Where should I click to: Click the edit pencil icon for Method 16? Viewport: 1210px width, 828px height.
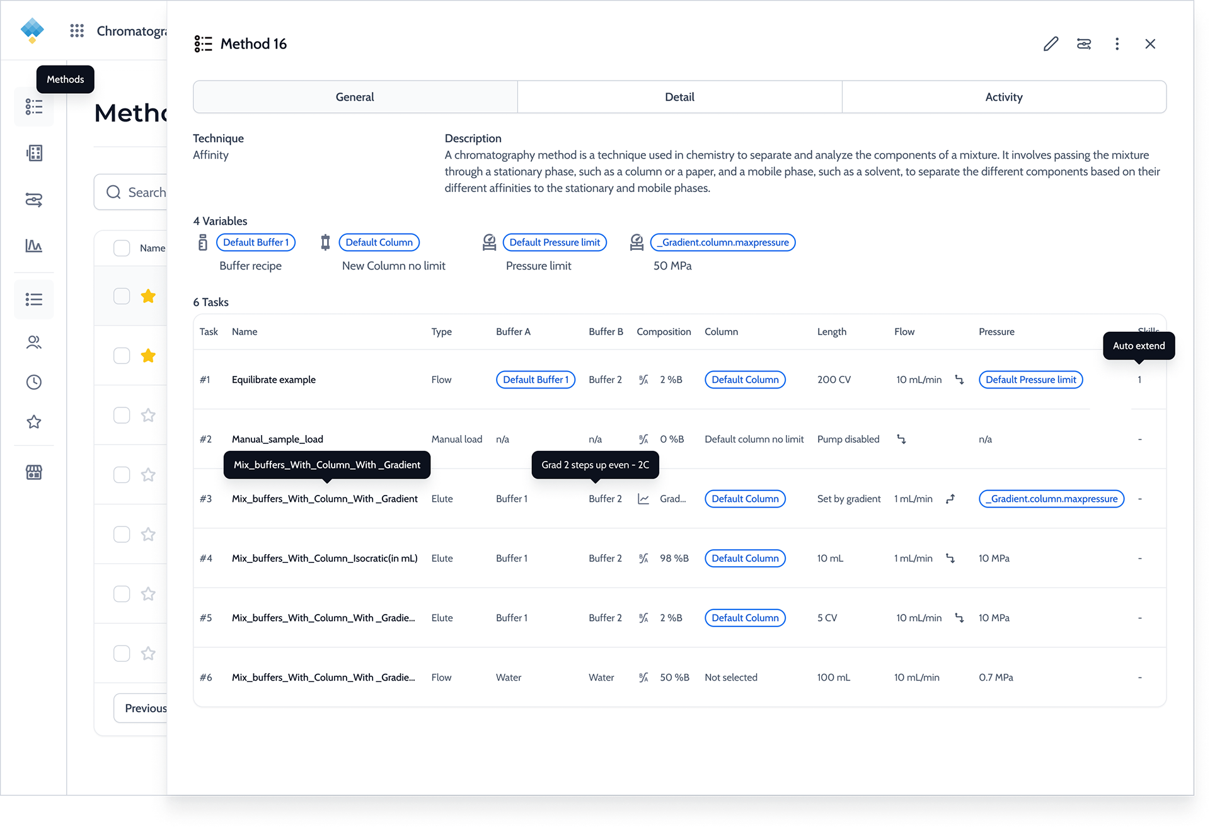[1051, 43]
